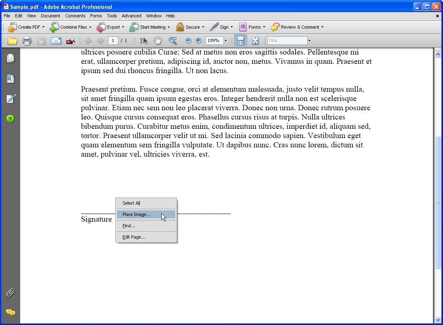The width and height of the screenshot is (443, 325).
Task: Open the Pages panel in sidebar
Action: click(11, 58)
